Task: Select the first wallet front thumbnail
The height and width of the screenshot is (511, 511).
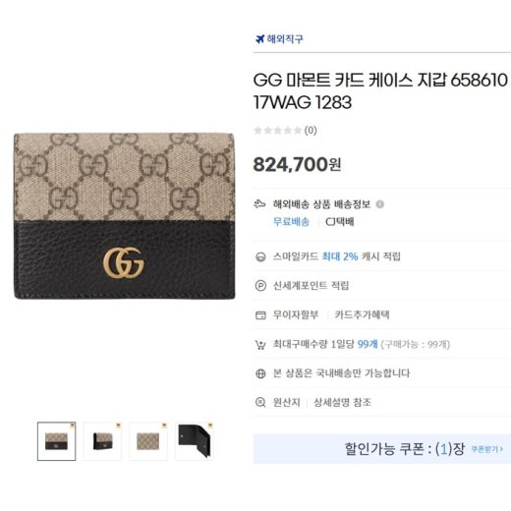Action: click(x=56, y=441)
